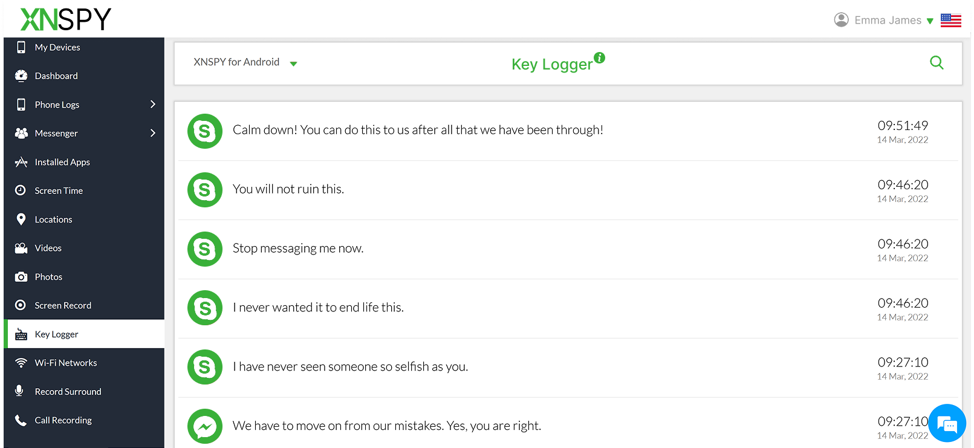Screen dimensions: 974x448
Task: Click the Photos camera icon
Action: (x=21, y=277)
